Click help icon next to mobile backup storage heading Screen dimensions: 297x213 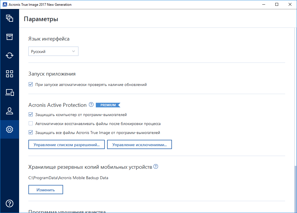[x=156, y=166]
